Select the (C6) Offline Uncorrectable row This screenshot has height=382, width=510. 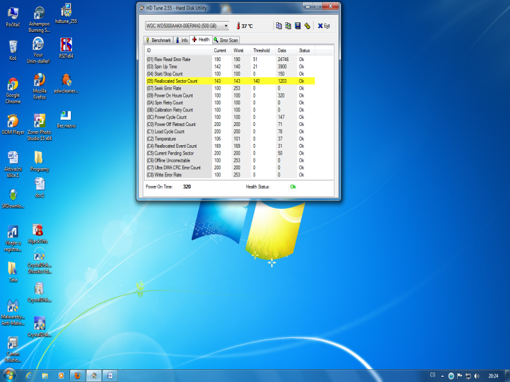pos(230,160)
